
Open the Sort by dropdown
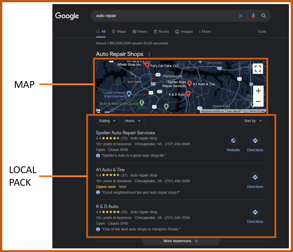253,121
